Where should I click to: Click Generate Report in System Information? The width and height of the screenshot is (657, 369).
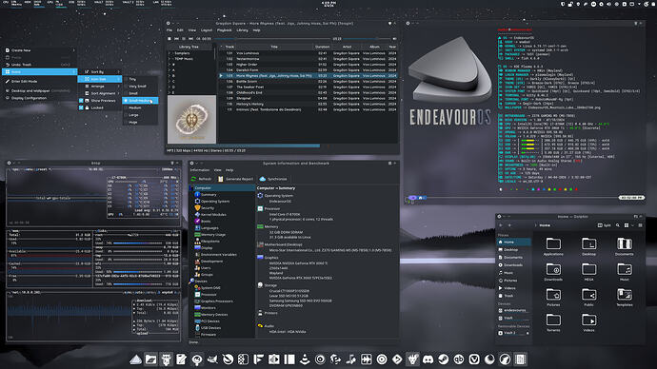235,179
